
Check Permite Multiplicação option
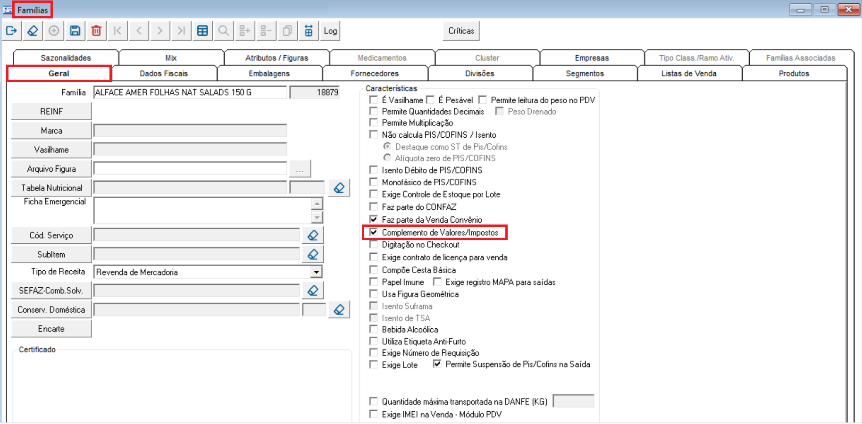pyautogui.click(x=373, y=122)
